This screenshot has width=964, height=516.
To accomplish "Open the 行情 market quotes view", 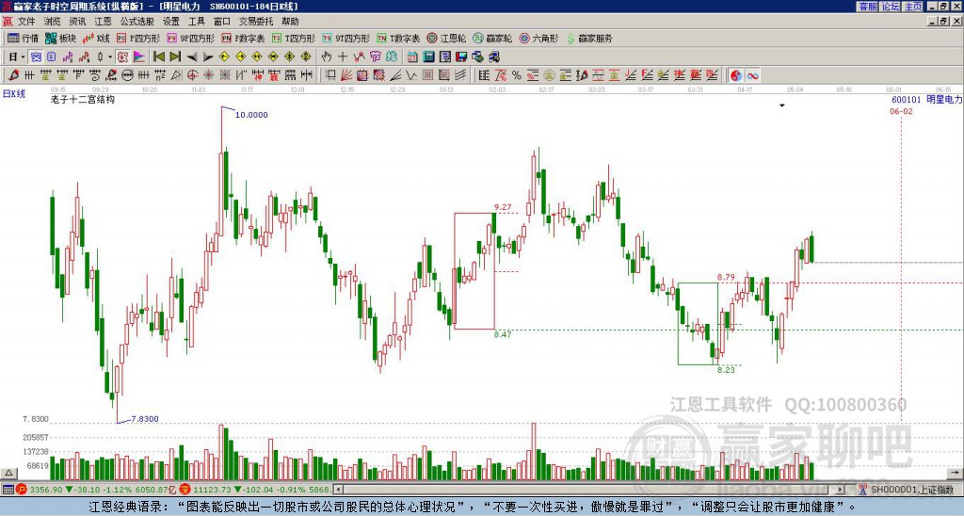I will [x=24, y=39].
